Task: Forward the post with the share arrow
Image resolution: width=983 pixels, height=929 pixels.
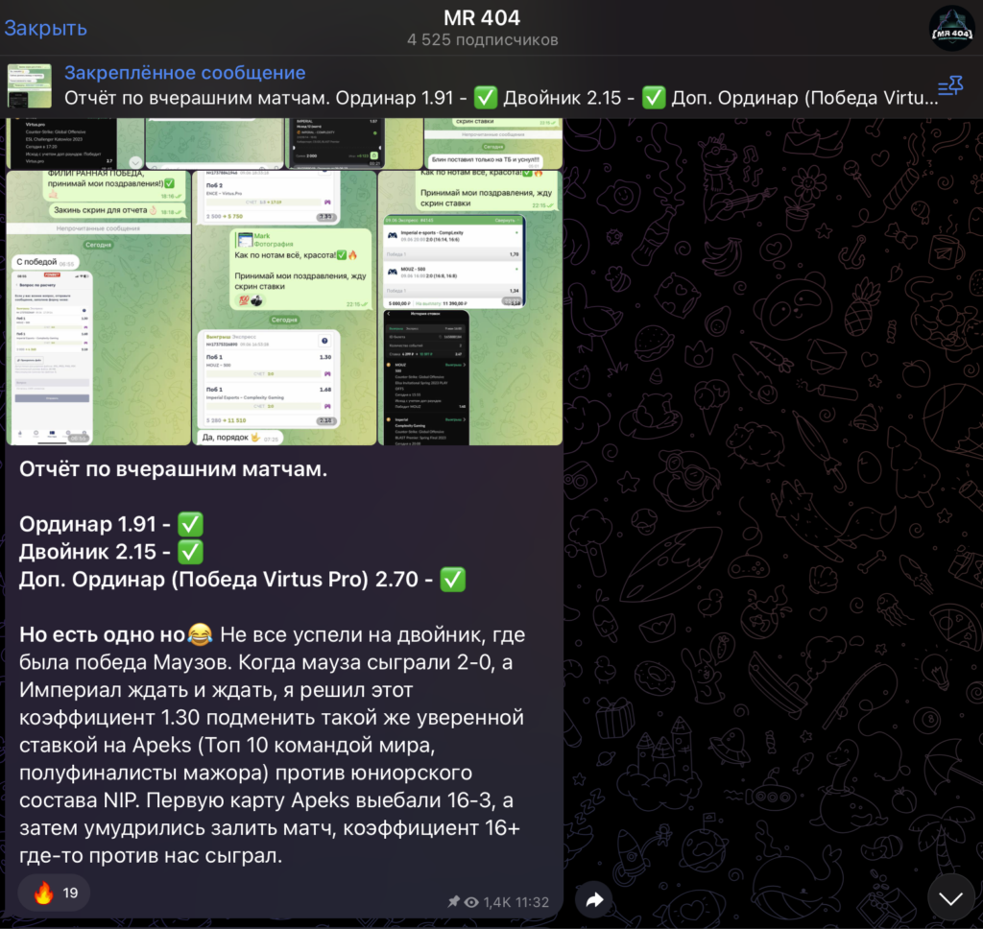Action: 593,900
